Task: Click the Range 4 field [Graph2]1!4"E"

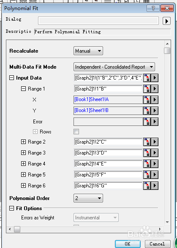Action: [x=108, y=164]
